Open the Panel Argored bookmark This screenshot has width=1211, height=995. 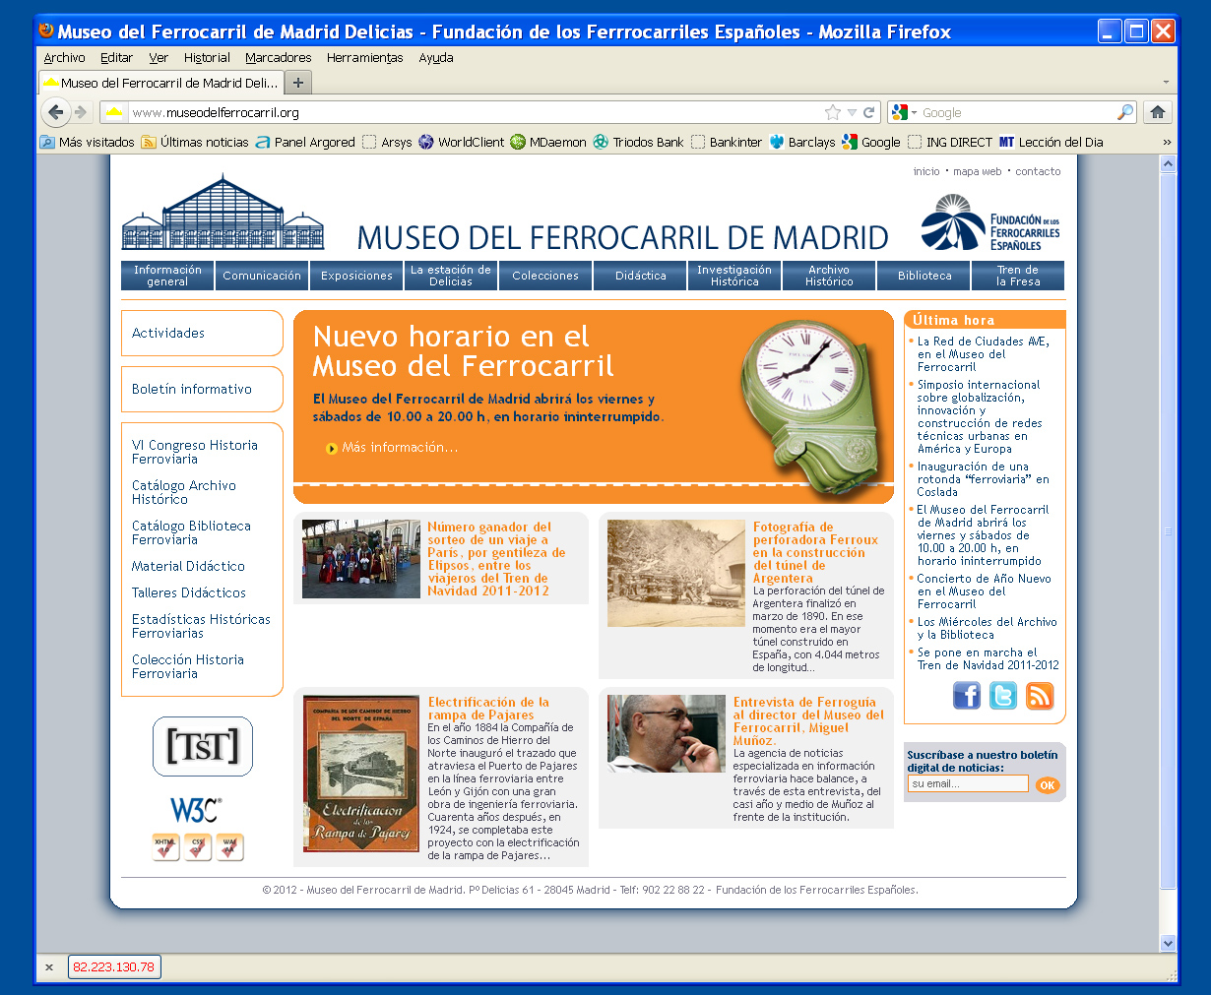point(305,142)
